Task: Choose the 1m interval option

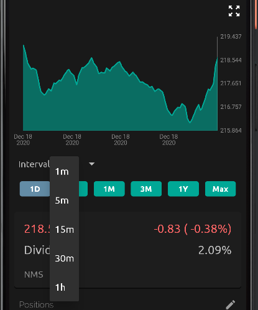Action: (64, 172)
